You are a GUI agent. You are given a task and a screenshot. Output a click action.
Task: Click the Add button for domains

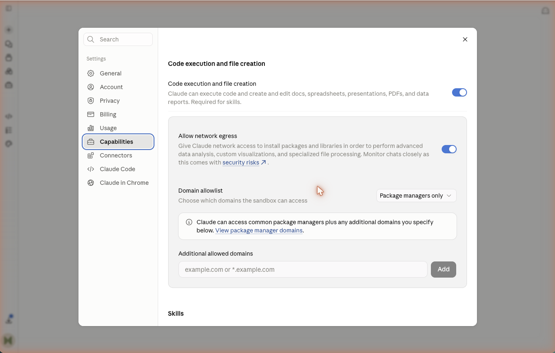click(x=443, y=269)
